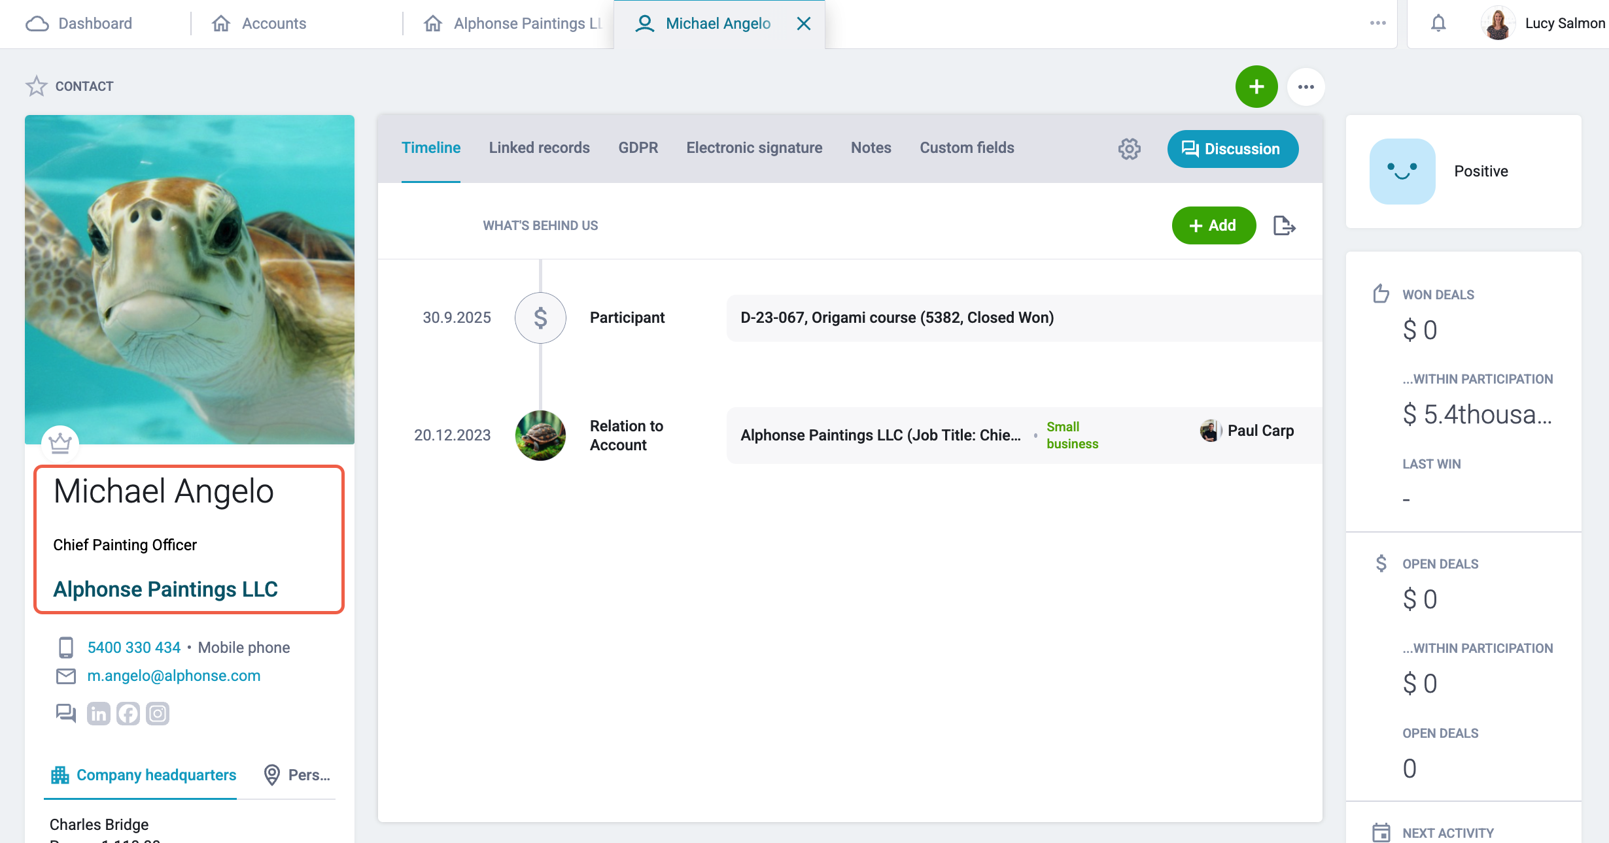
Task: Open Facebook profile icon
Action: point(128,714)
